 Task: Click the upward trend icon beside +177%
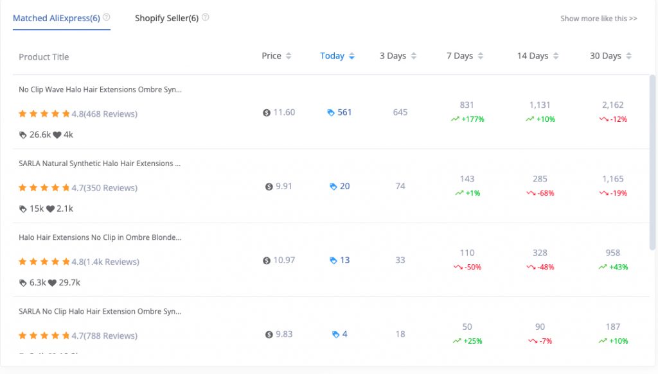455,119
